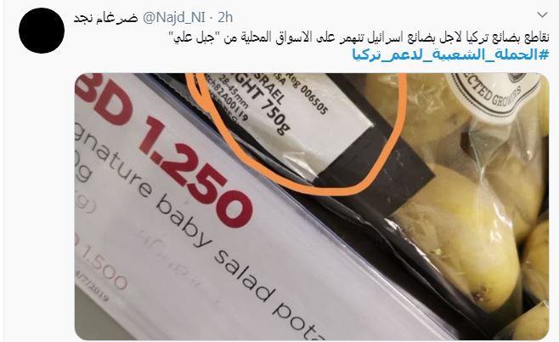Open ضرغام نجد display name profile

105,18
